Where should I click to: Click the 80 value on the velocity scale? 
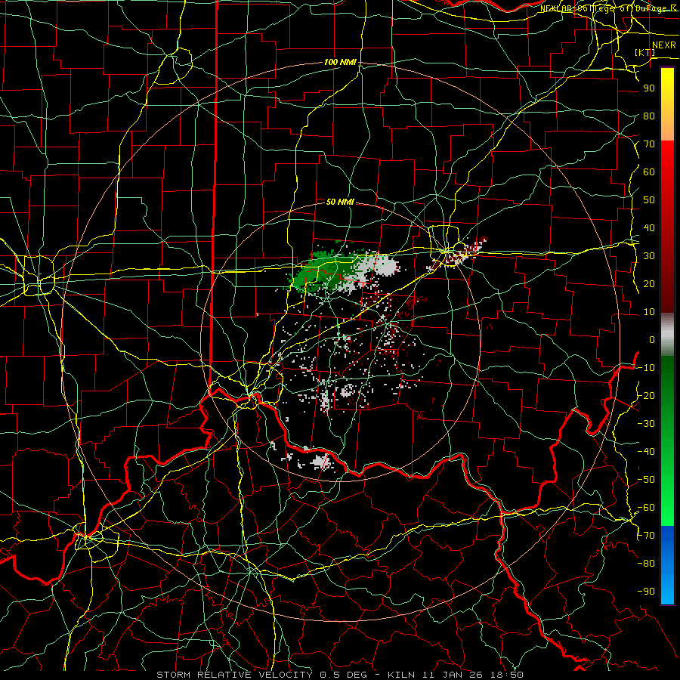(649, 116)
